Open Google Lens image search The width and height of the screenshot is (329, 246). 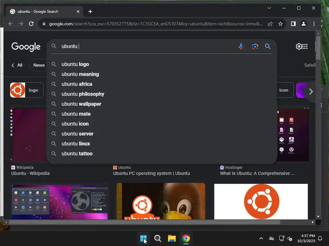tap(255, 46)
